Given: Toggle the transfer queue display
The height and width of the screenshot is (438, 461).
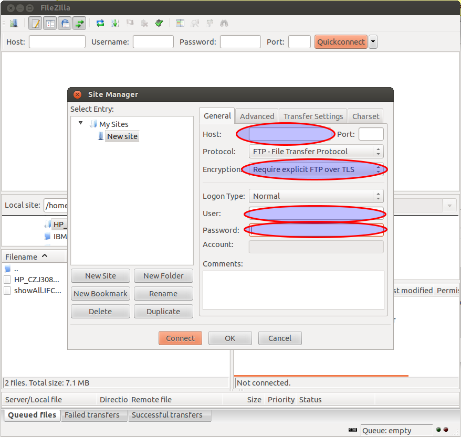Looking at the screenshot, I should 79,23.
